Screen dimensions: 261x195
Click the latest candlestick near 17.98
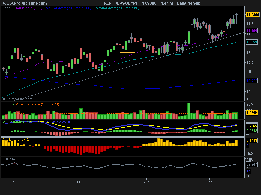[x=236, y=19]
